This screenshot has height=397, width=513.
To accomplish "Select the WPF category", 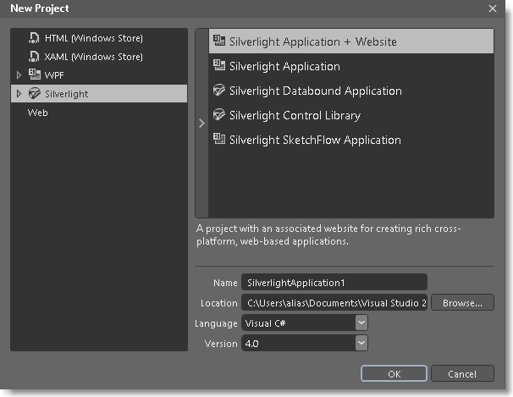I will tap(54, 75).
